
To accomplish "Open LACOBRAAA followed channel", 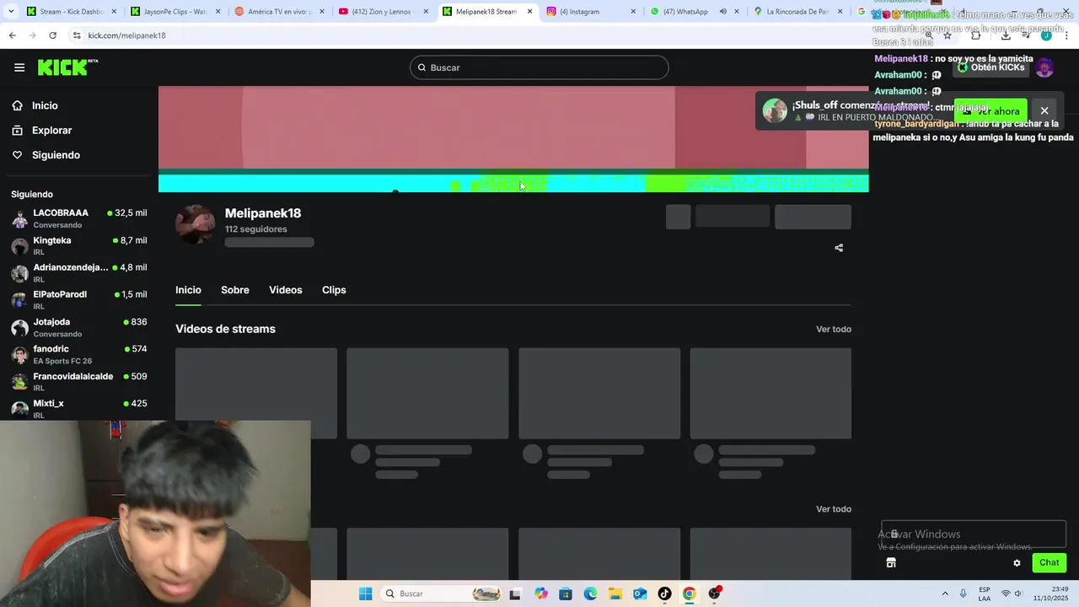I will pos(79,218).
